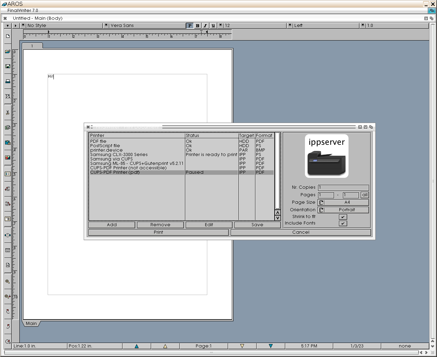437x357 pixels.
Task: Click the Nr. Copies input field
Action: (x=343, y=187)
